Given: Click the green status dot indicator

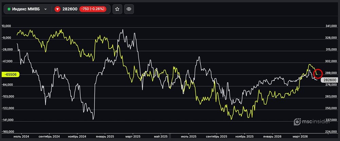Looking at the screenshot, I should tap(9, 9).
